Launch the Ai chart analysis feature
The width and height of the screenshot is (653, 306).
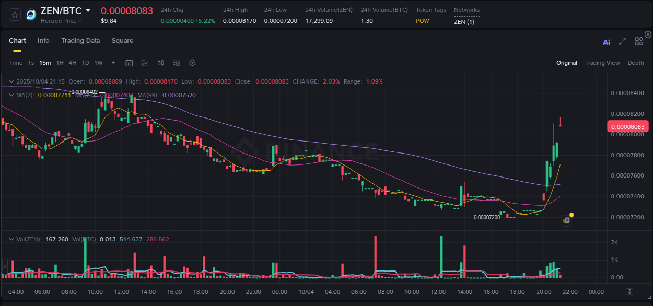click(x=607, y=40)
